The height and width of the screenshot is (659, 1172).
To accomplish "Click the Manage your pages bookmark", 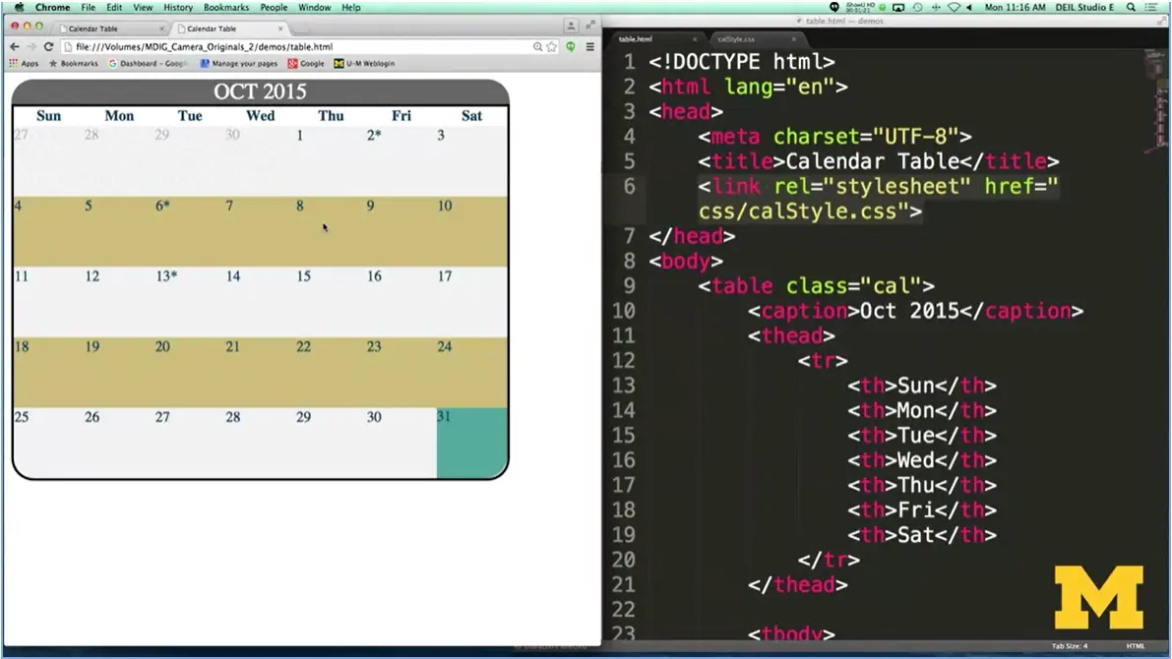I will (x=237, y=63).
